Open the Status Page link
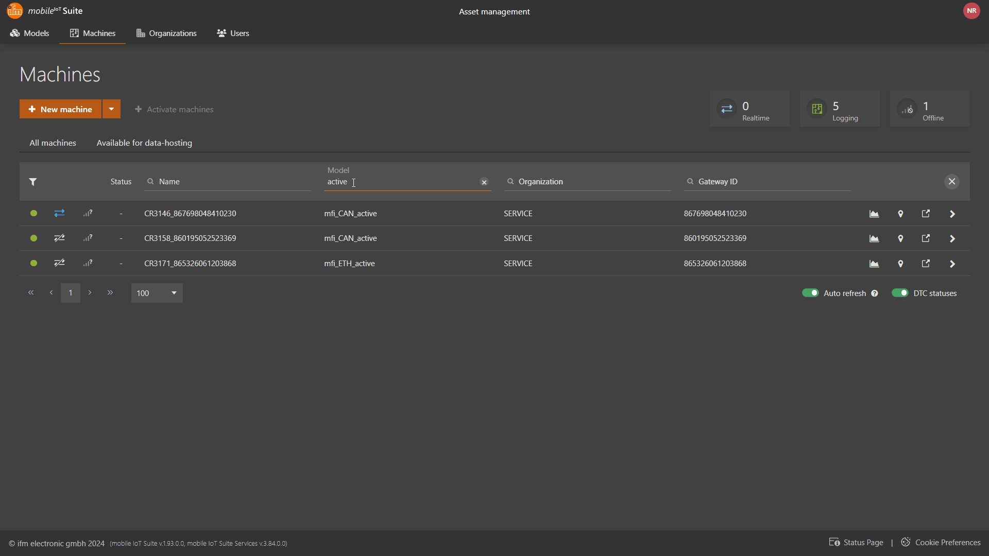The height and width of the screenshot is (556, 989). click(x=856, y=543)
